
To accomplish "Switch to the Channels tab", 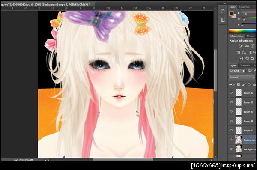I will coord(245,66).
